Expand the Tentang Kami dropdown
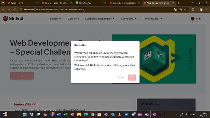This screenshot has width=210, height=118. click(152, 19)
